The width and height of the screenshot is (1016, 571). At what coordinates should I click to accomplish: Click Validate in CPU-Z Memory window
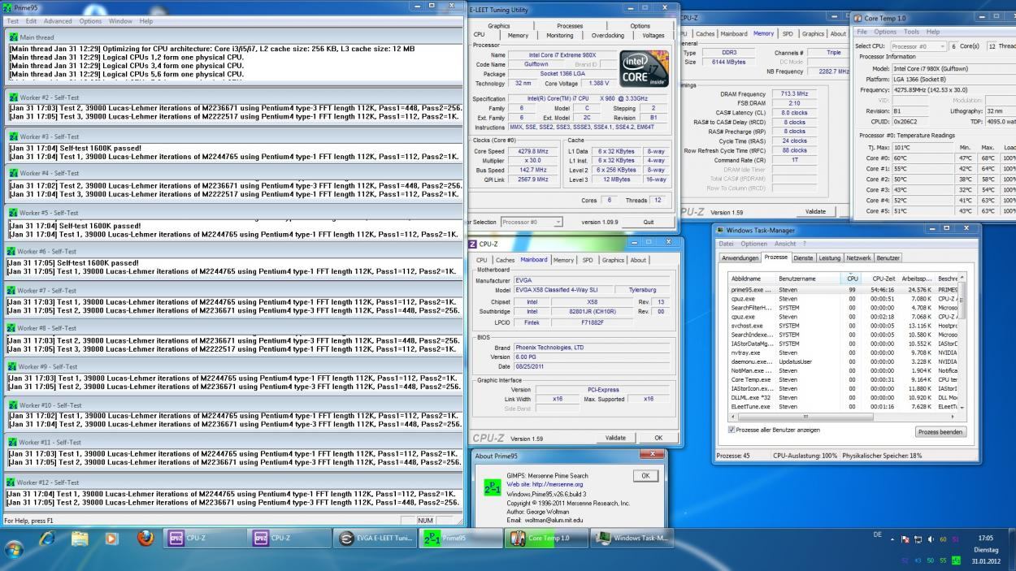click(815, 211)
